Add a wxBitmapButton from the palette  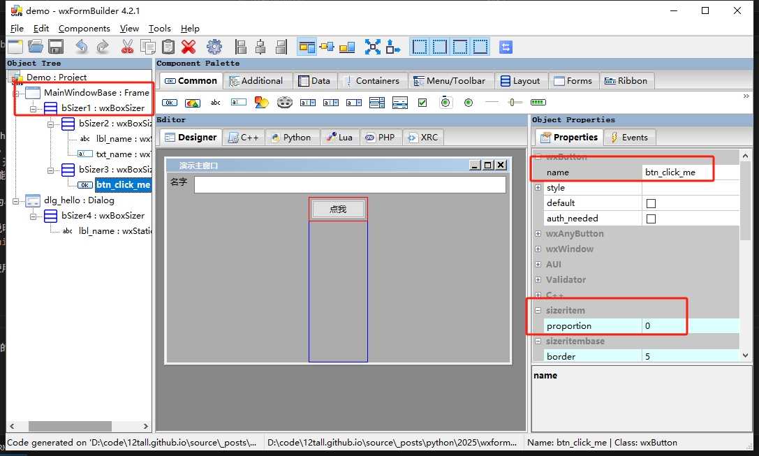coord(193,103)
